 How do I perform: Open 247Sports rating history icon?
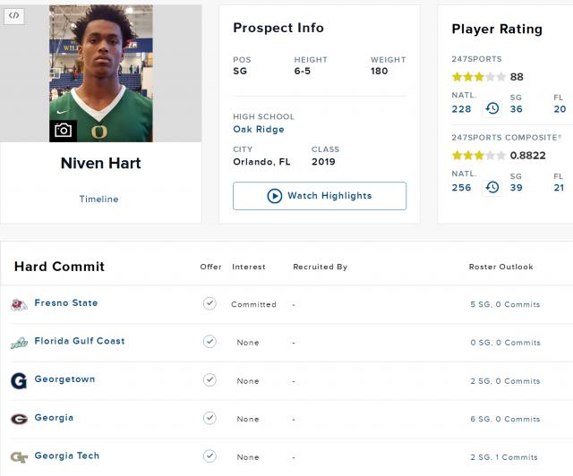pos(492,109)
